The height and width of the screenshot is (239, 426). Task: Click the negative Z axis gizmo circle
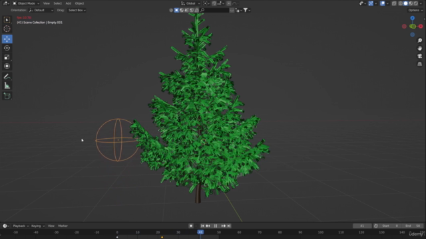click(x=413, y=35)
